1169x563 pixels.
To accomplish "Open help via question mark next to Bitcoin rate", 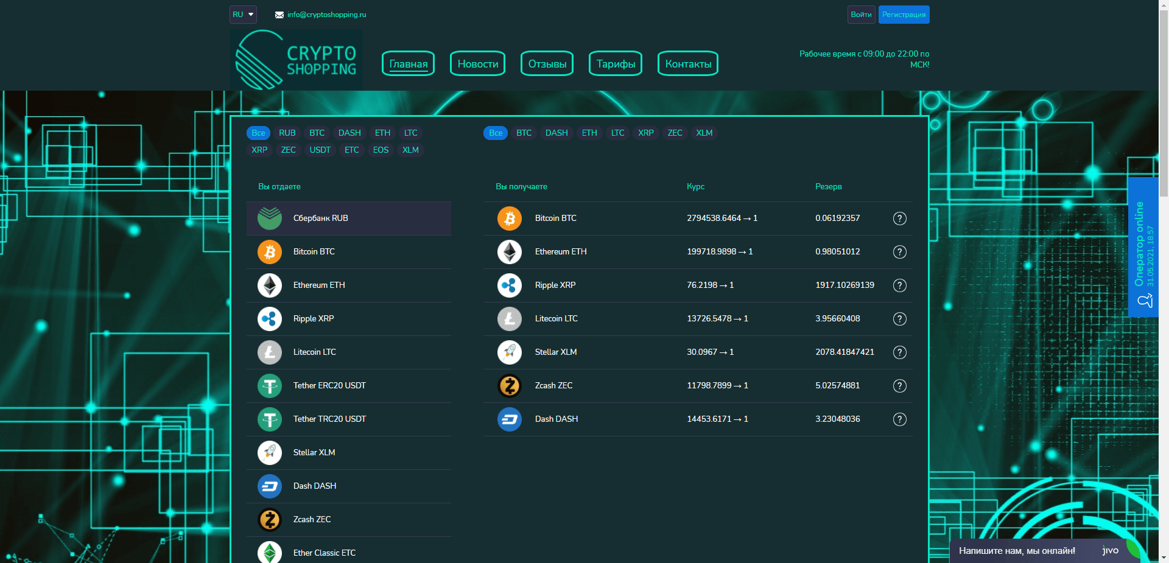I will coord(900,219).
